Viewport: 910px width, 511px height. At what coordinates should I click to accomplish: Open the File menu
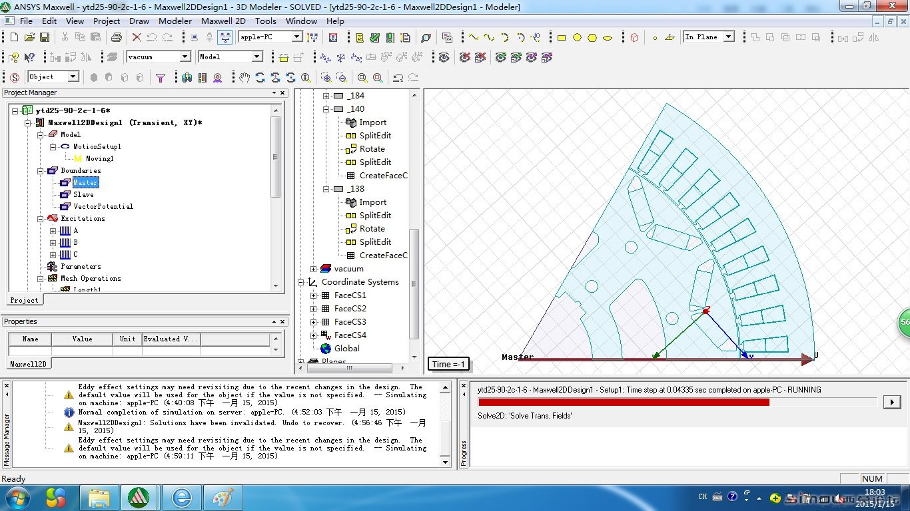coord(26,21)
